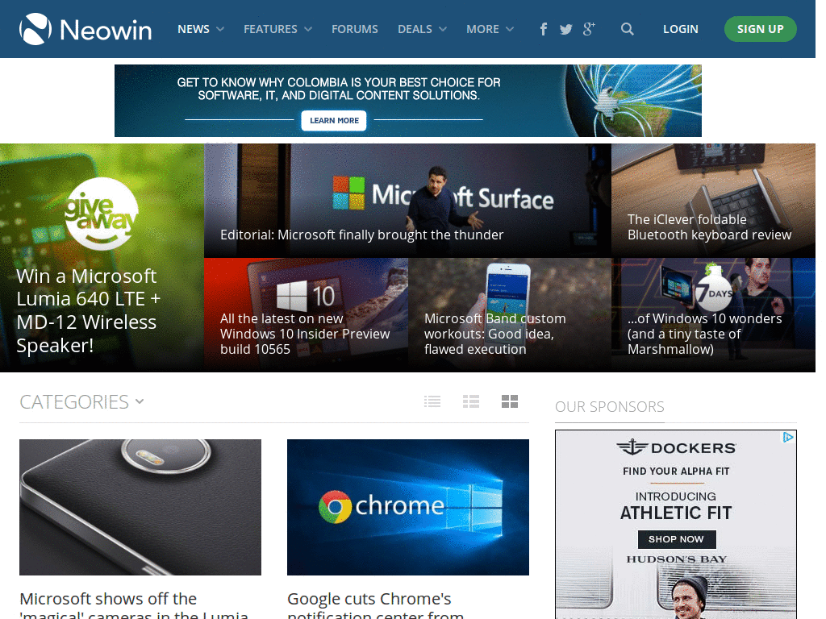This screenshot has width=826, height=619.
Task: Open the Lumia 640 giveaway tile
Action: [x=102, y=257]
